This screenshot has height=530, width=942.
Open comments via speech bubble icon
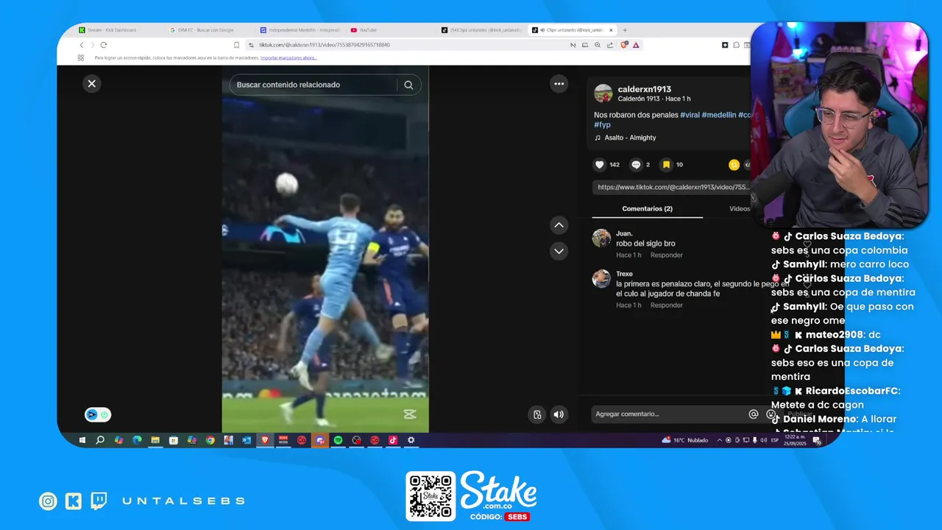click(x=637, y=165)
